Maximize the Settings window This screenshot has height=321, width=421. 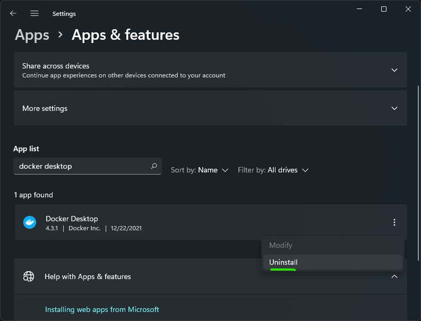point(384,9)
